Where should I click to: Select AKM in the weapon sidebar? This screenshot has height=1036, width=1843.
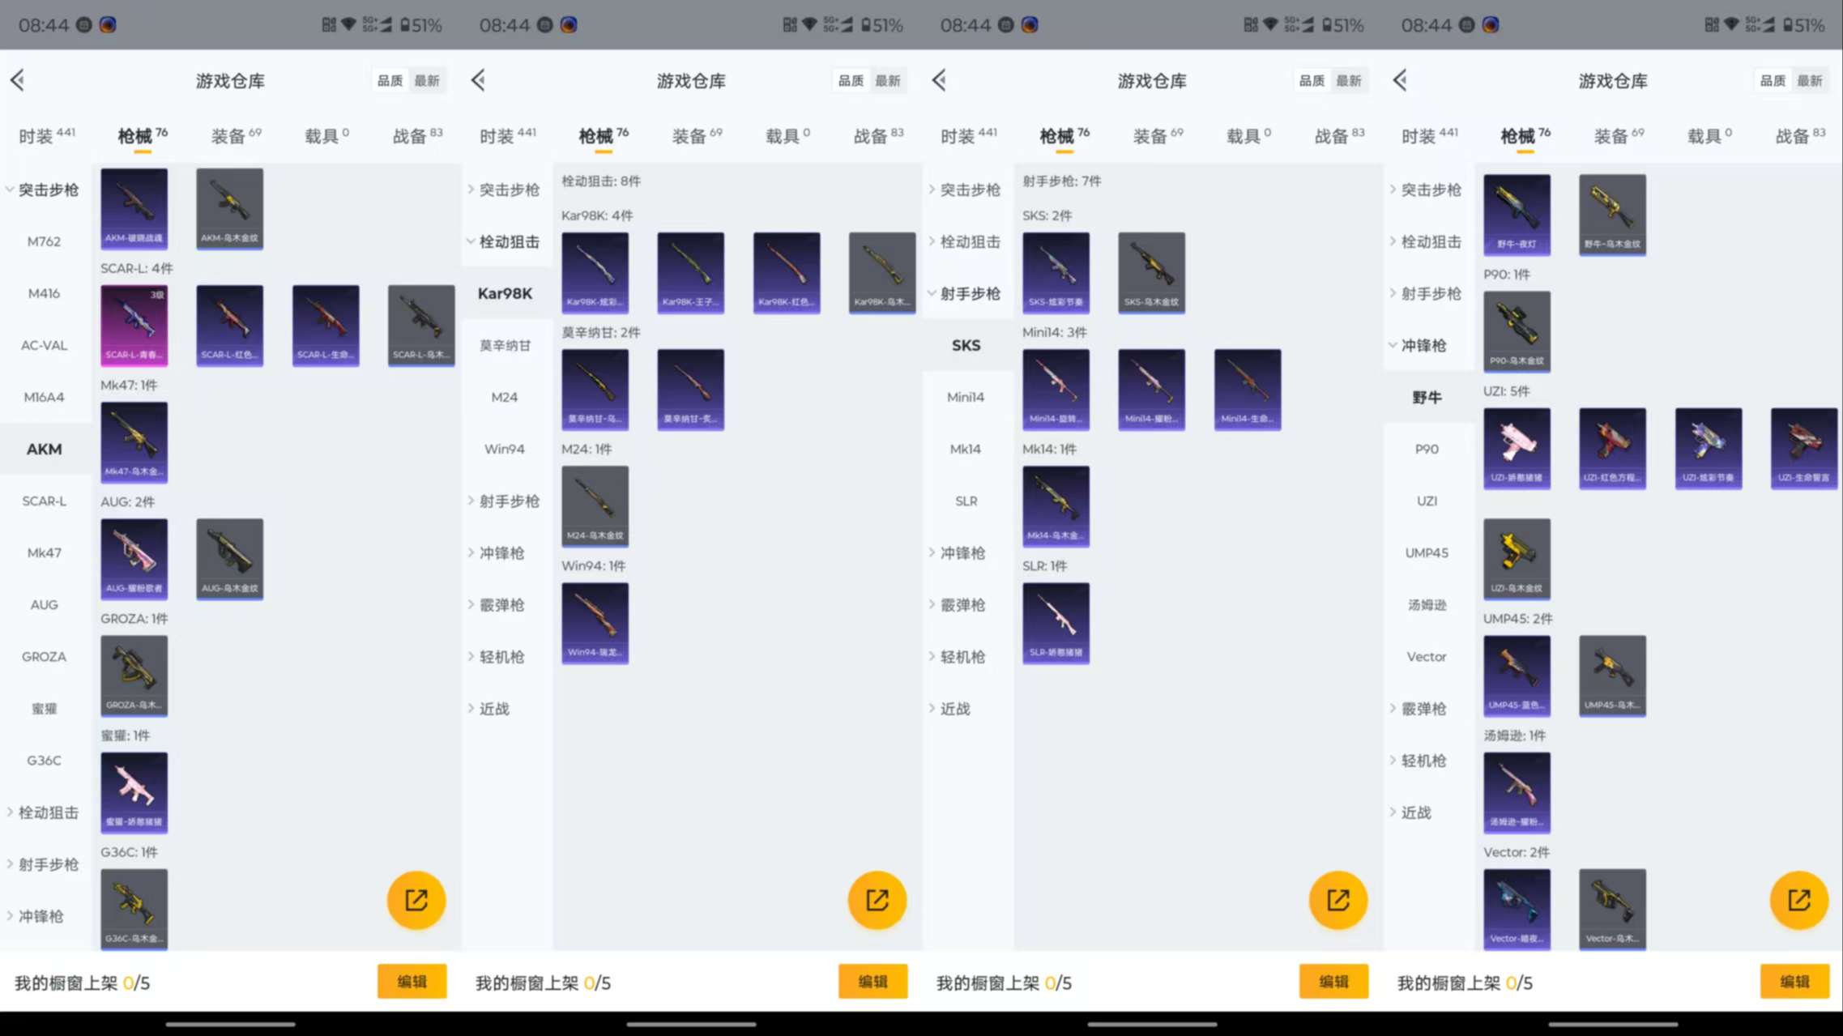(45, 448)
